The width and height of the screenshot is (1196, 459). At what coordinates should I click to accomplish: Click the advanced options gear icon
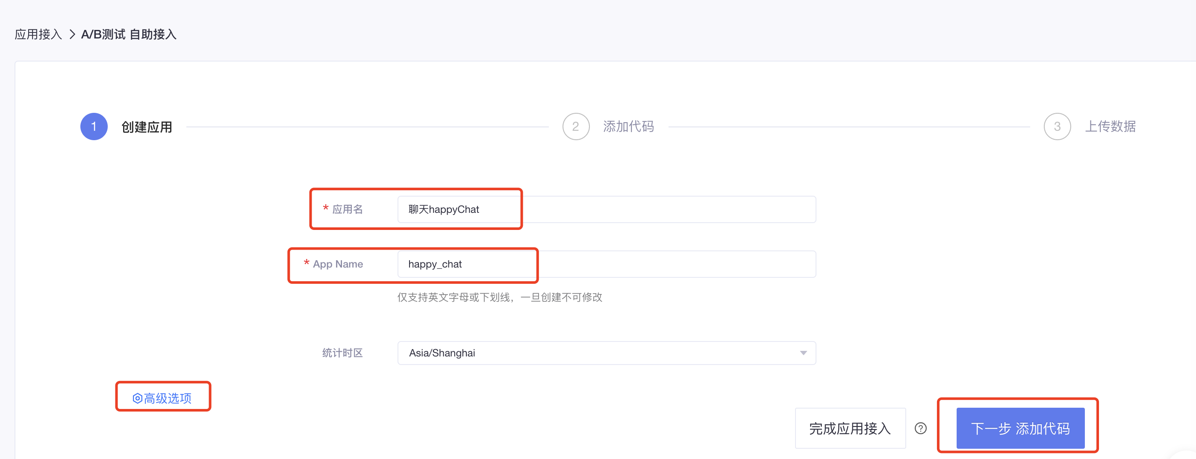pyautogui.click(x=137, y=398)
